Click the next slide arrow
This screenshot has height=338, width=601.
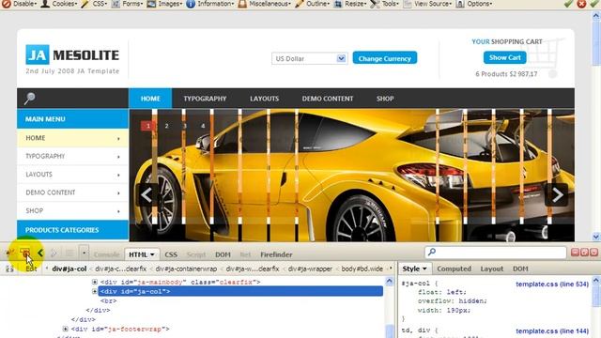(557, 194)
